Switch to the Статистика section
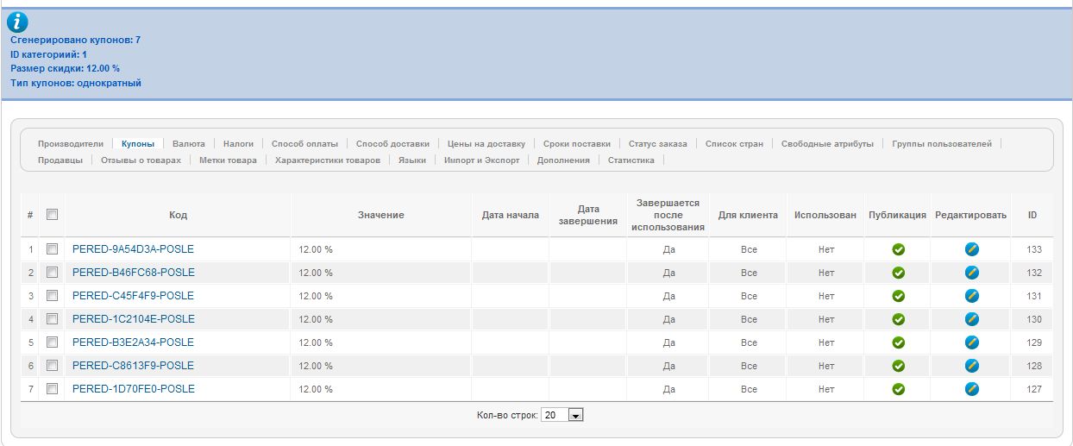The width and height of the screenshot is (1073, 446). (x=631, y=160)
